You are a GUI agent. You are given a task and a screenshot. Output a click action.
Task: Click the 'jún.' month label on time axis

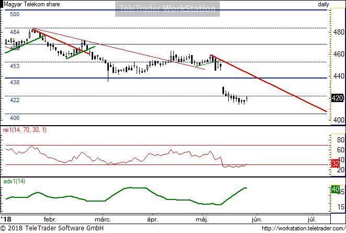257,219
